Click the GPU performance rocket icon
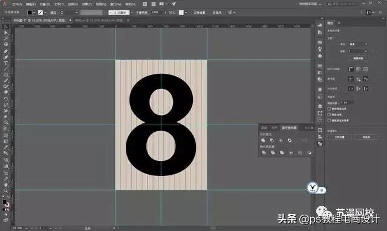 (x=174, y=4)
